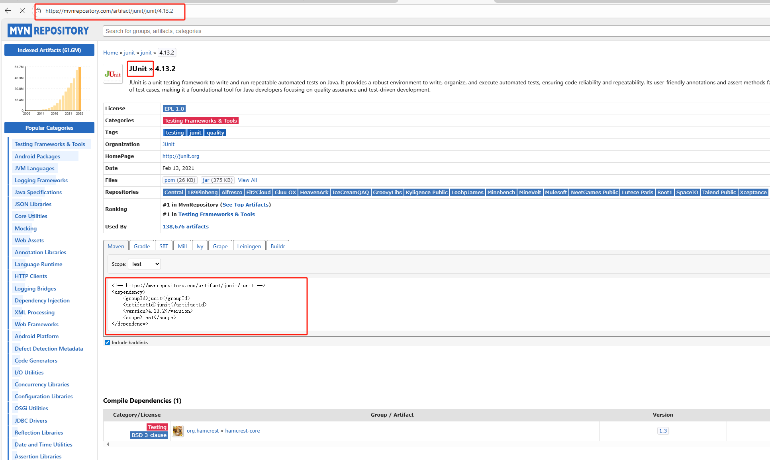Click the JUnit logo thumbnail
The image size is (770, 460).
pos(113,74)
